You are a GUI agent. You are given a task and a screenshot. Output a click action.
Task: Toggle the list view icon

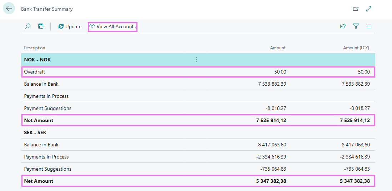369,26
